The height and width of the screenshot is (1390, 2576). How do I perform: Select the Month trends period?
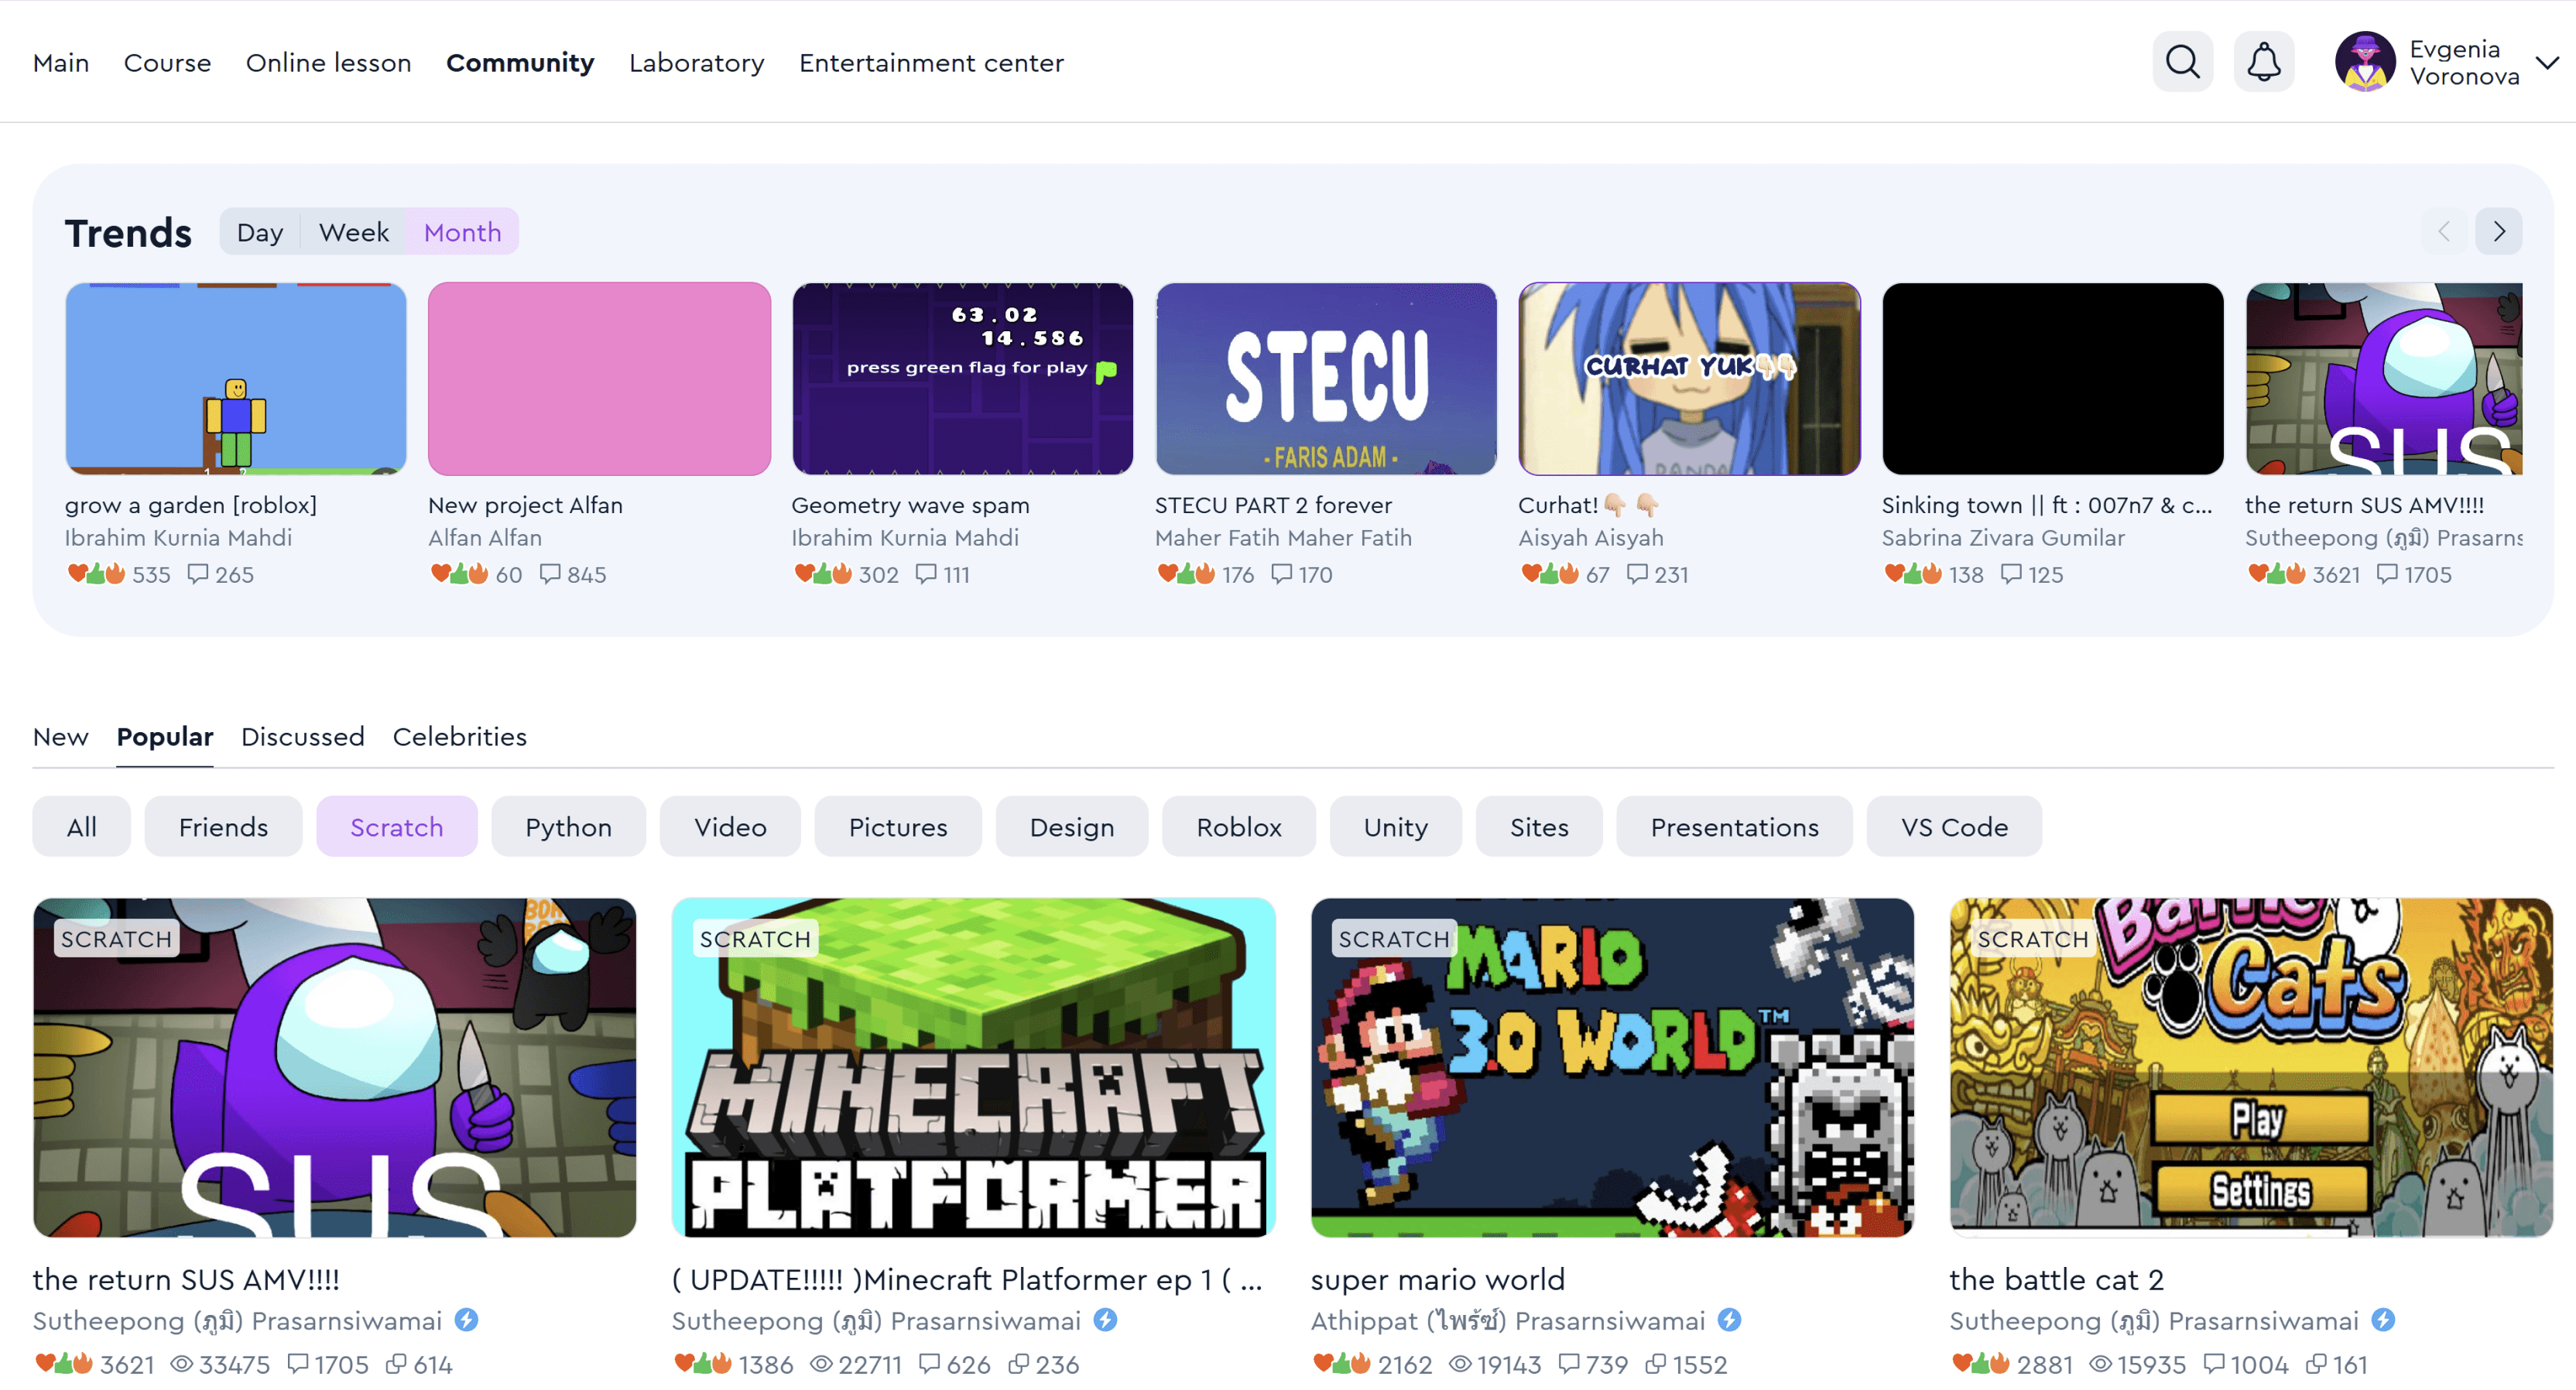pos(462,232)
